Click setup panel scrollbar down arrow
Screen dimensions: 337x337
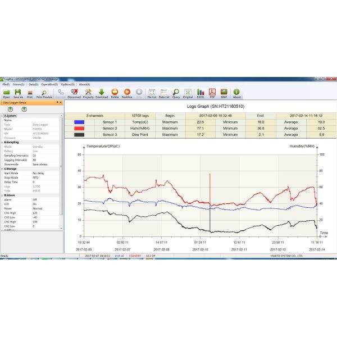pos(61,228)
